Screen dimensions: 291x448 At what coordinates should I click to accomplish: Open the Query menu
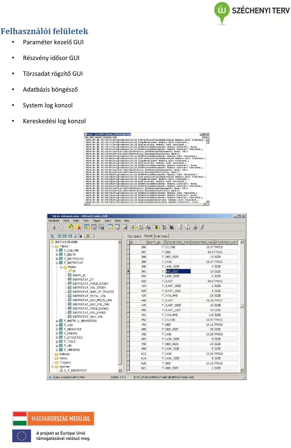click(x=108, y=221)
